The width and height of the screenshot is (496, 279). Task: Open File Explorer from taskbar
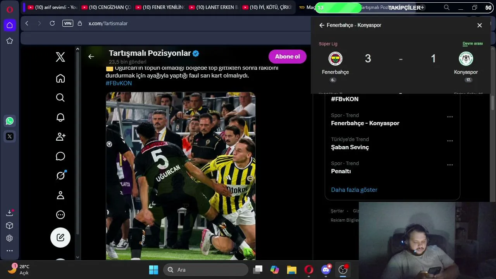[292, 270]
